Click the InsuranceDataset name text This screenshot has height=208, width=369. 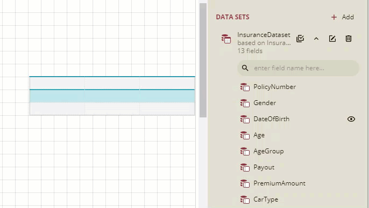click(264, 35)
